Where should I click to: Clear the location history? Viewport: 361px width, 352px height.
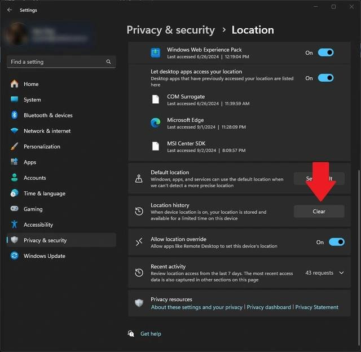pyautogui.click(x=319, y=212)
